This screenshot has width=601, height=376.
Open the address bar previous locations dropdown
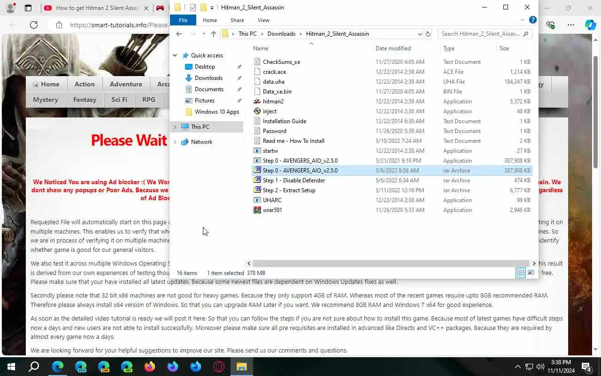(x=420, y=34)
